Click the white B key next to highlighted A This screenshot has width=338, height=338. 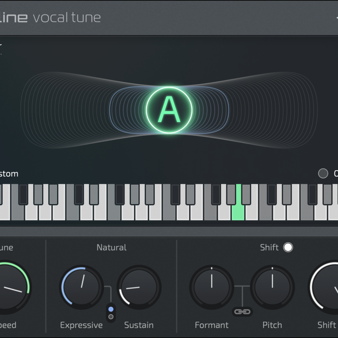pyautogui.click(x=252, y=212)
